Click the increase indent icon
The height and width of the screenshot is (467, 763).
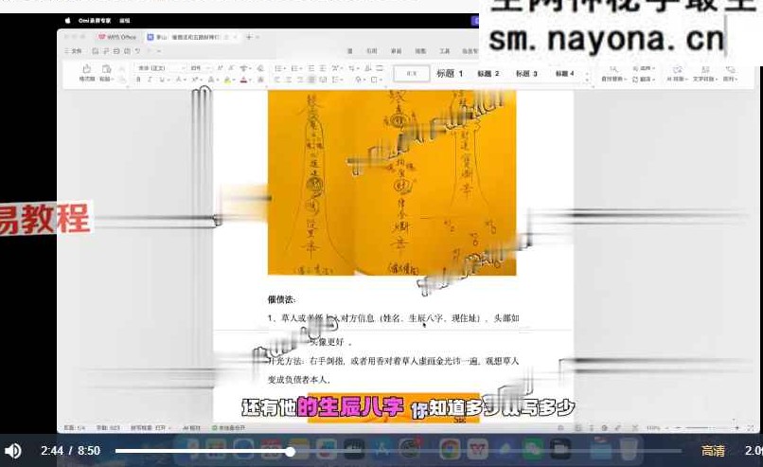(x=322, y=68)
